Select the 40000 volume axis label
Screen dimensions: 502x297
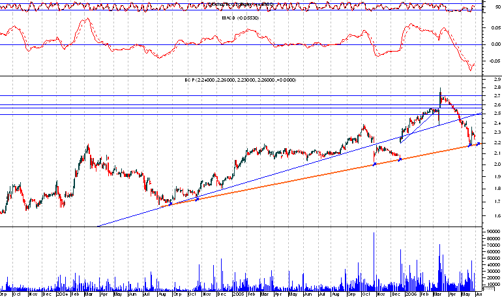click(494, 264)
